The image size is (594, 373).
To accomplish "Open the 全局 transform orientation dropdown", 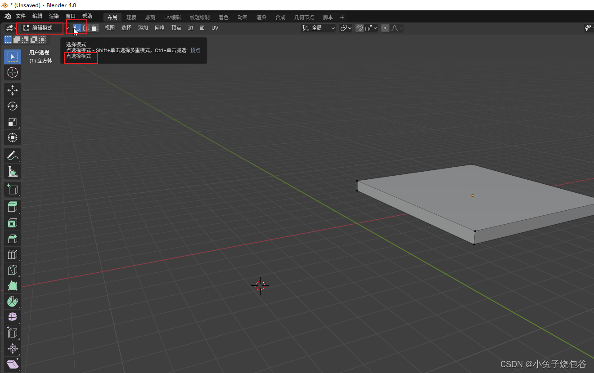I will click(319, 28).
